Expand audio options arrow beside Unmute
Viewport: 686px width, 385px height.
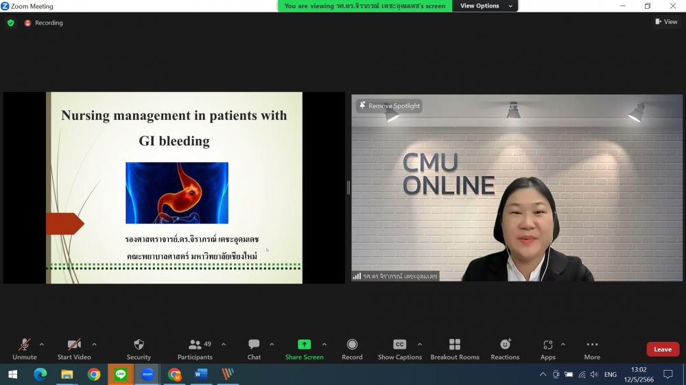pos(42,345)
